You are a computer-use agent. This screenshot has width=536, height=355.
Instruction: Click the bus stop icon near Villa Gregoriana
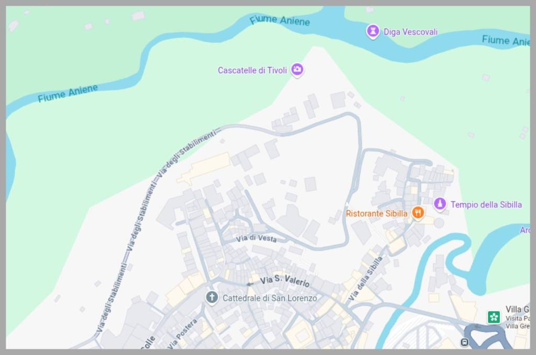coord(464,342)
